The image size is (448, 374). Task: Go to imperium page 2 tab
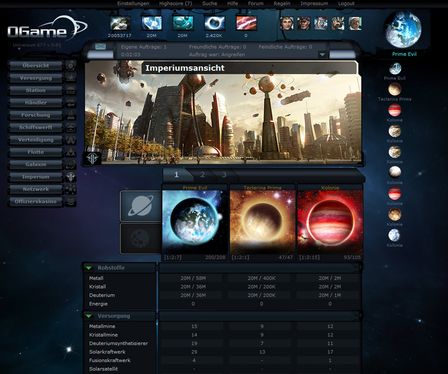(x=202, y=175)
